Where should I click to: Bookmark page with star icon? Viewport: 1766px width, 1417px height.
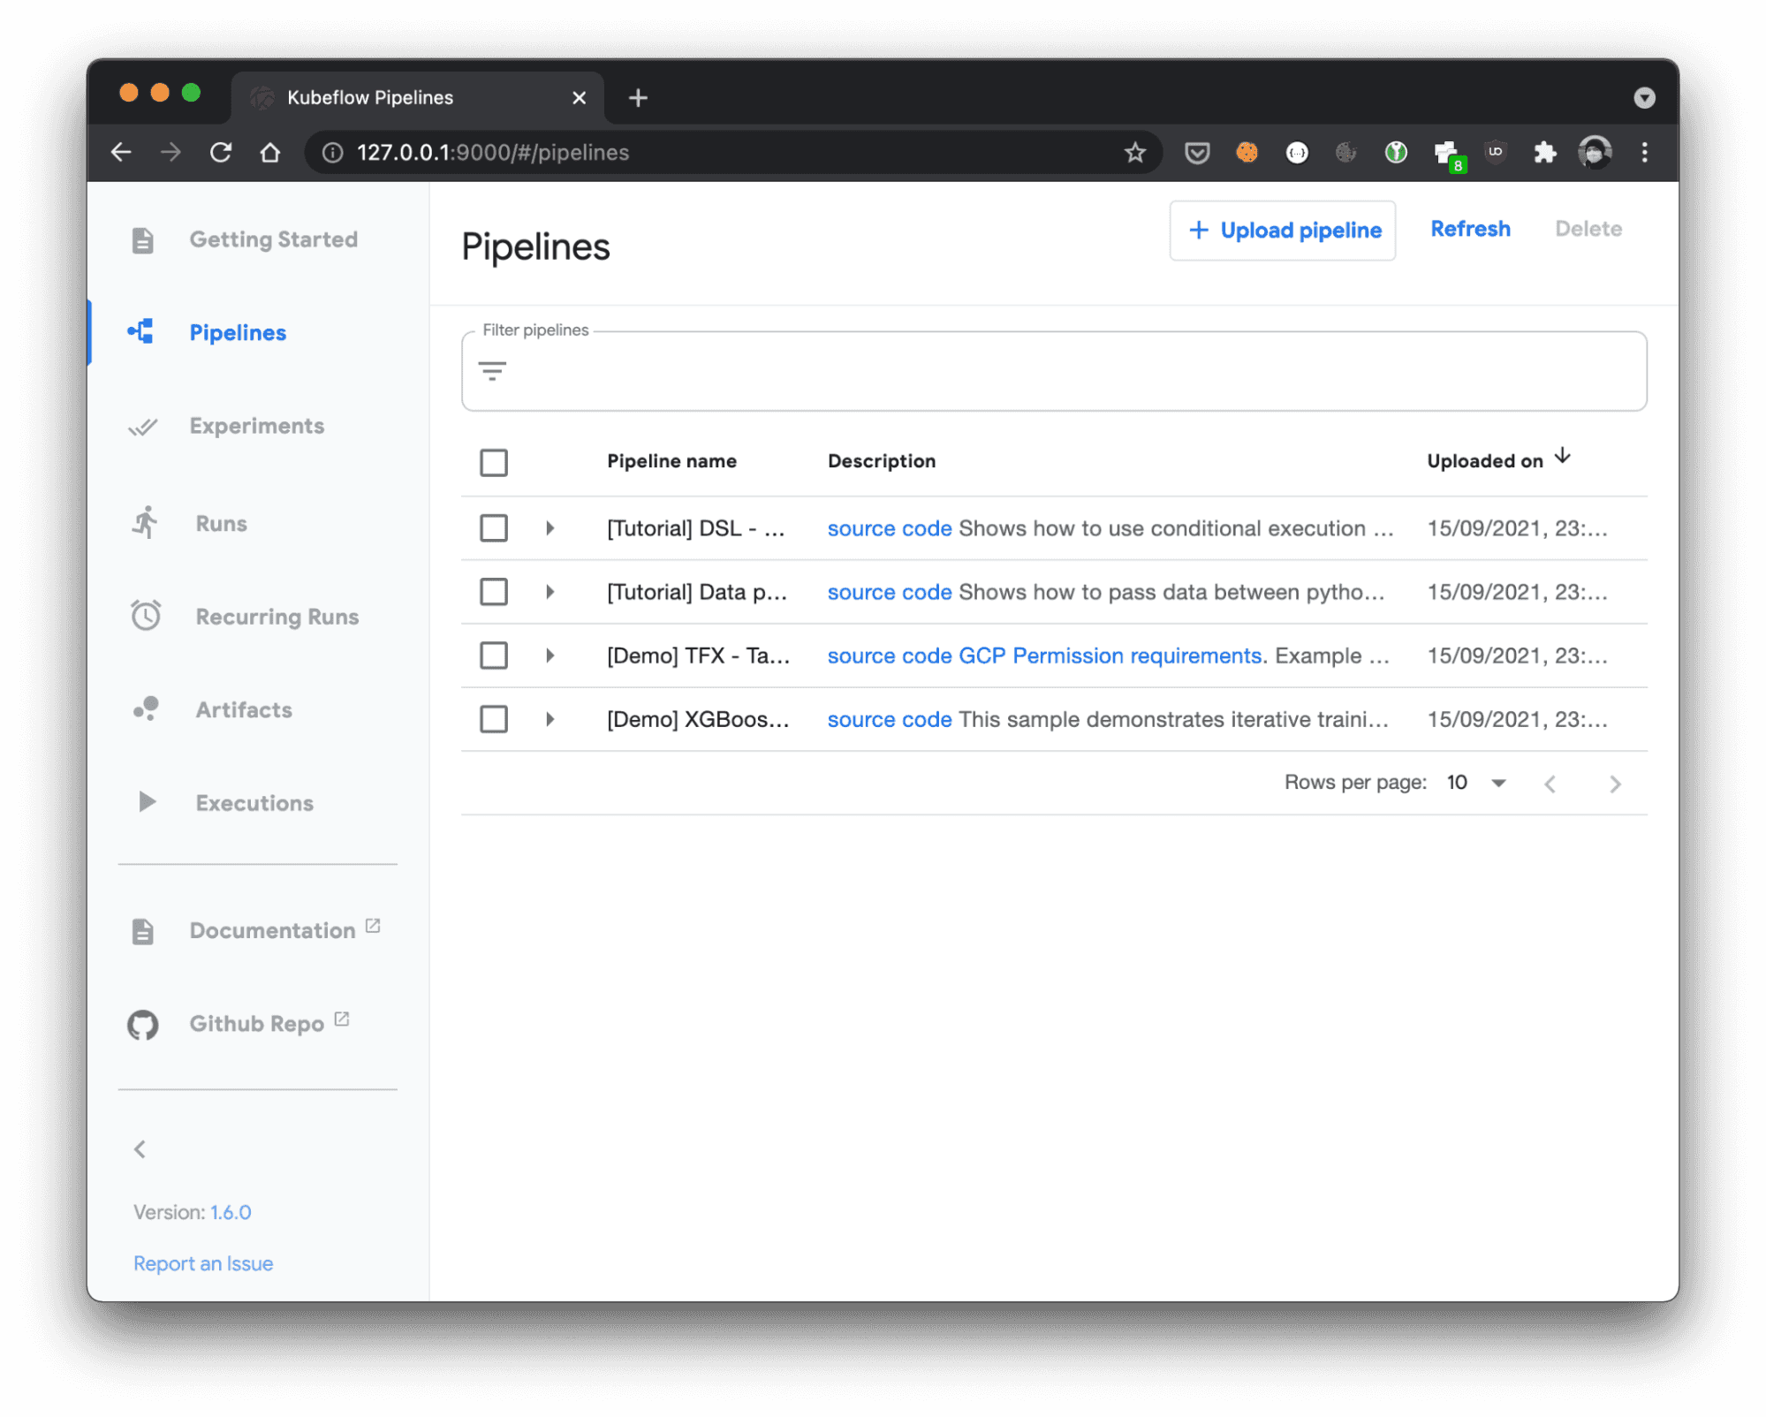[1134, 152]
